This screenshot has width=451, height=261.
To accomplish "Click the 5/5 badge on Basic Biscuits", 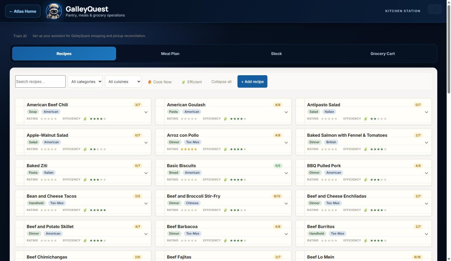I will point(278,166).
